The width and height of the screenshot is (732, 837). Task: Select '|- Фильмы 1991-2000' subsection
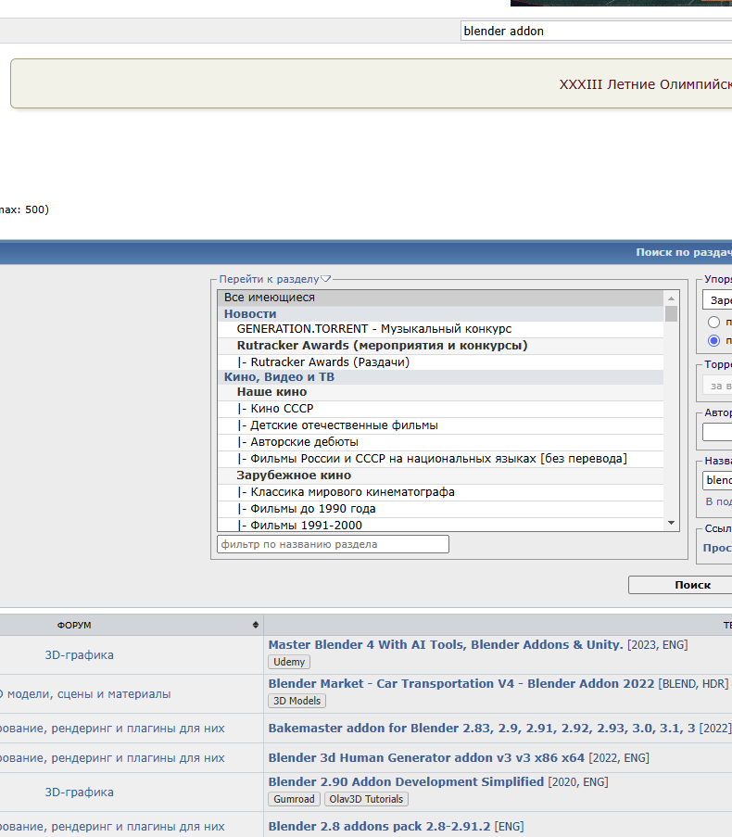pos(440,525)
